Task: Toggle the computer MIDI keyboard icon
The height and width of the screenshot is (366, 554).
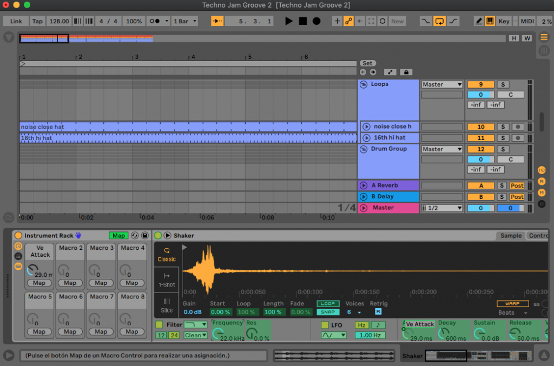Action: (x=490, y=21)
